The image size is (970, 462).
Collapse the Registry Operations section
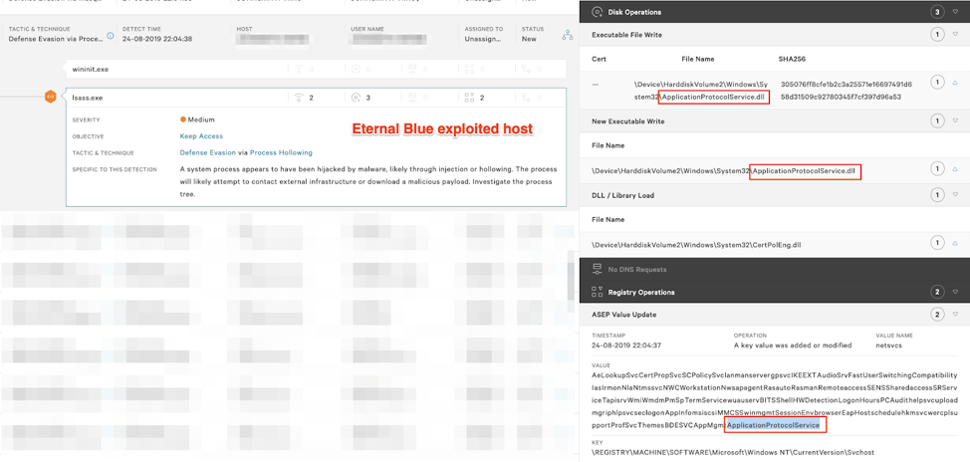[x=956, y=292]
